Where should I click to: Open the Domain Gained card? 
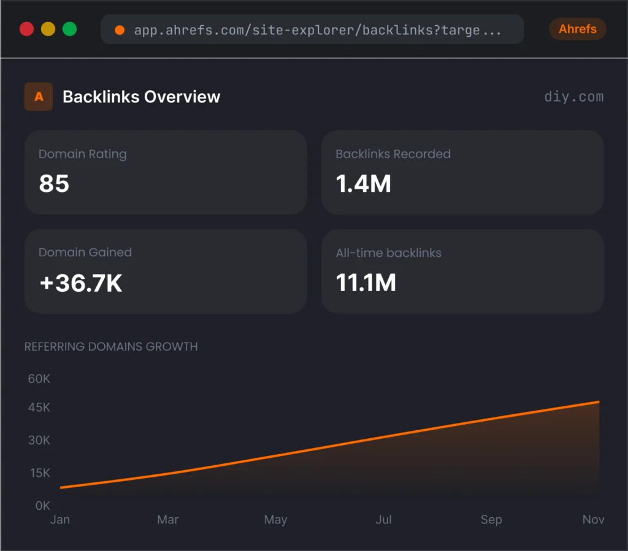coord(166,272)
